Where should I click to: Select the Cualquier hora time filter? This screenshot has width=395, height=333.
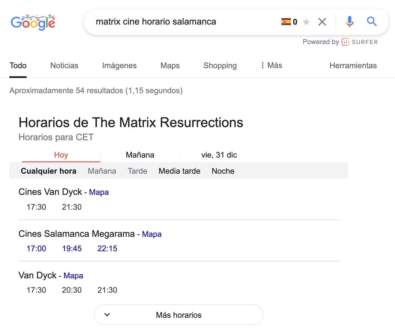click(49, 171)
